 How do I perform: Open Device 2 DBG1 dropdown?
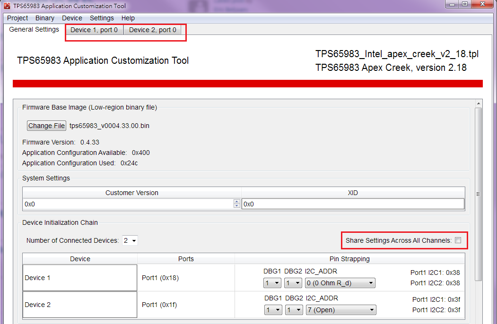pyautogui.click(x=273, y=310)
